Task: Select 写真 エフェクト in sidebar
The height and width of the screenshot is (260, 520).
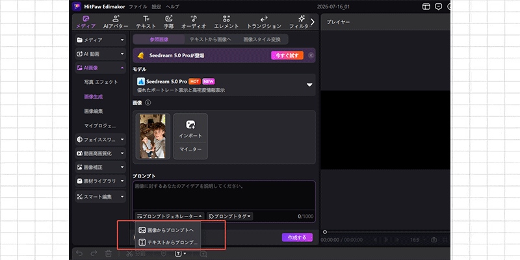Action: tap(101, 82)
